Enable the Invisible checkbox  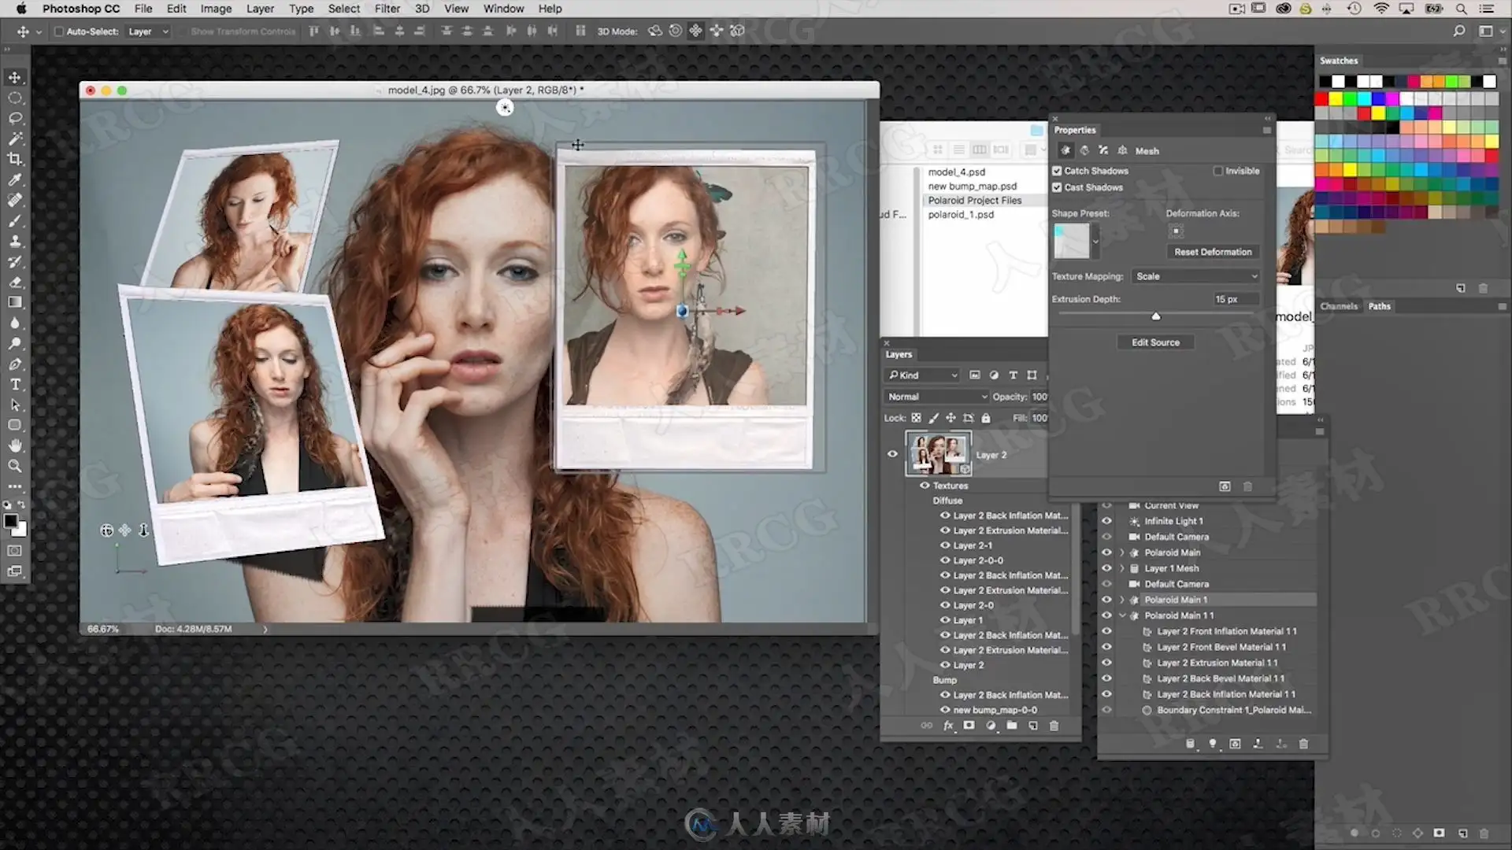coord(1217,171)
